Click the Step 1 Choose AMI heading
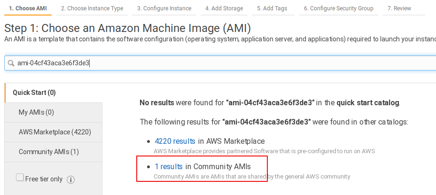The width and height of the screenshot is (436, 195). [x=127, y=28]
